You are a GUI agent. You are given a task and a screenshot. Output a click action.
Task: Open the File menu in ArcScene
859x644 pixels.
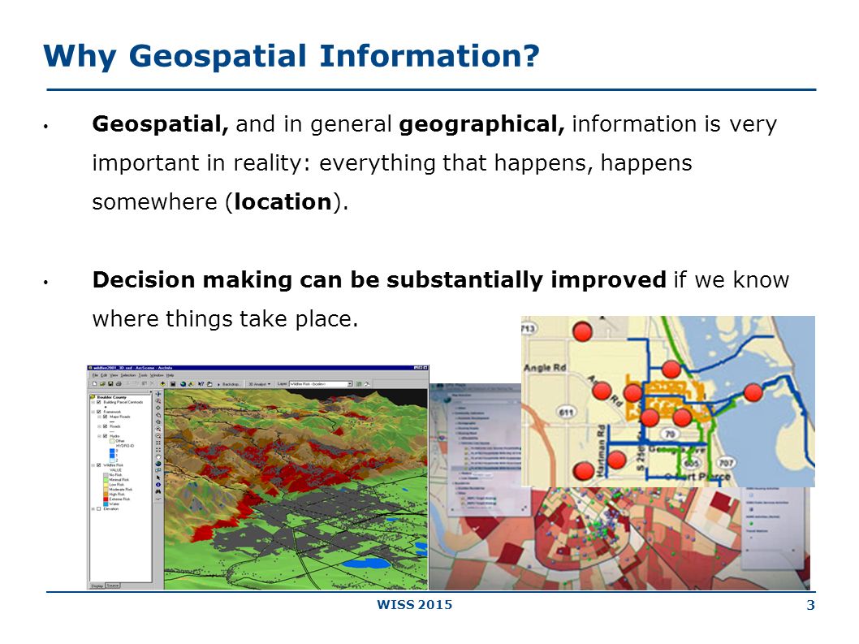95,375
